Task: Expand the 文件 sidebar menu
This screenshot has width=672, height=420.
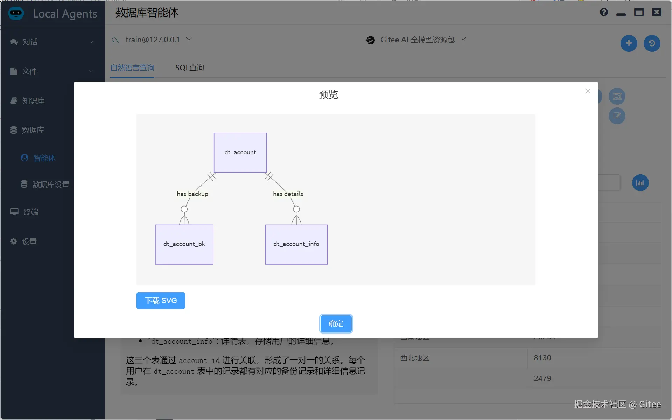Action: point(52,71)
